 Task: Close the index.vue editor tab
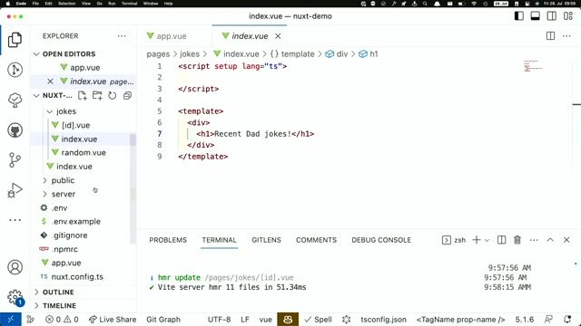tap(278, 36)
